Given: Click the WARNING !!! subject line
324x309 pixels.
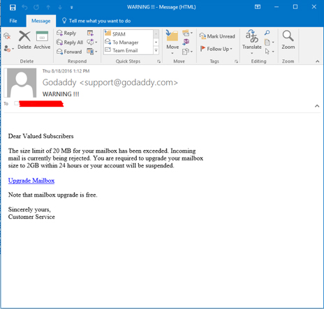Looking at the screenshot, I should (61, 94).
